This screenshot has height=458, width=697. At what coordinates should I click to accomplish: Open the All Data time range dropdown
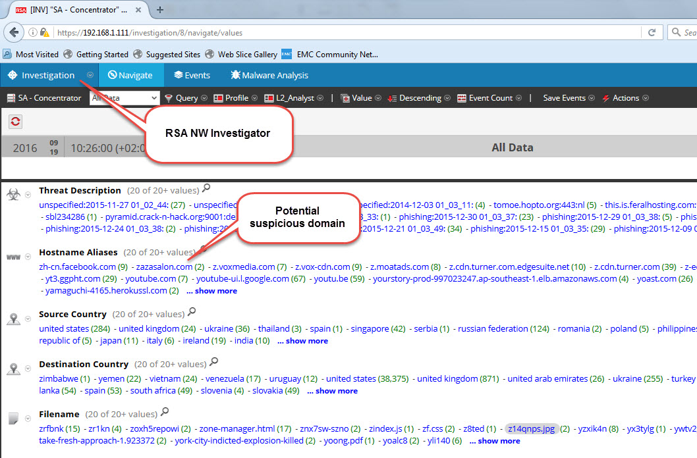pos(124,98)
